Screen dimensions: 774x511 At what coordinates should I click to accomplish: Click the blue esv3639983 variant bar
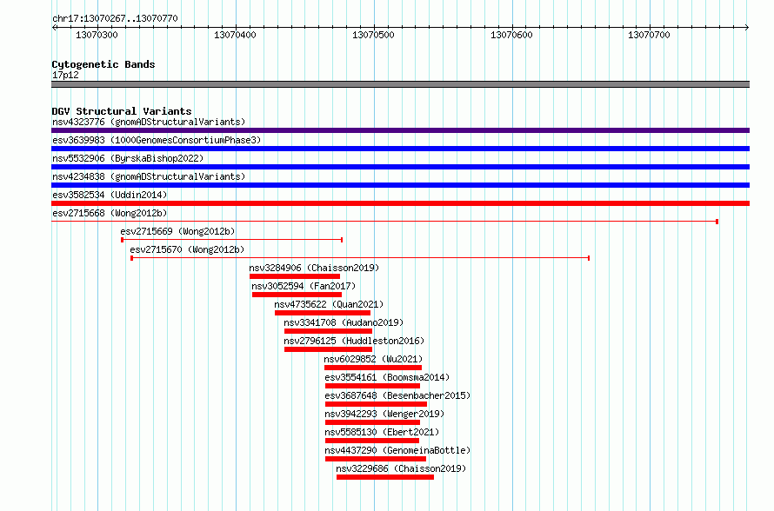[400, 149]
